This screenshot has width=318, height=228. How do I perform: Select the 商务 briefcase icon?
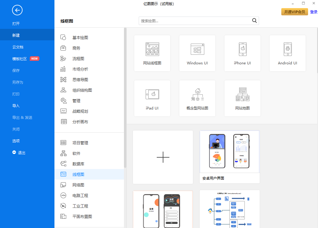63,48
